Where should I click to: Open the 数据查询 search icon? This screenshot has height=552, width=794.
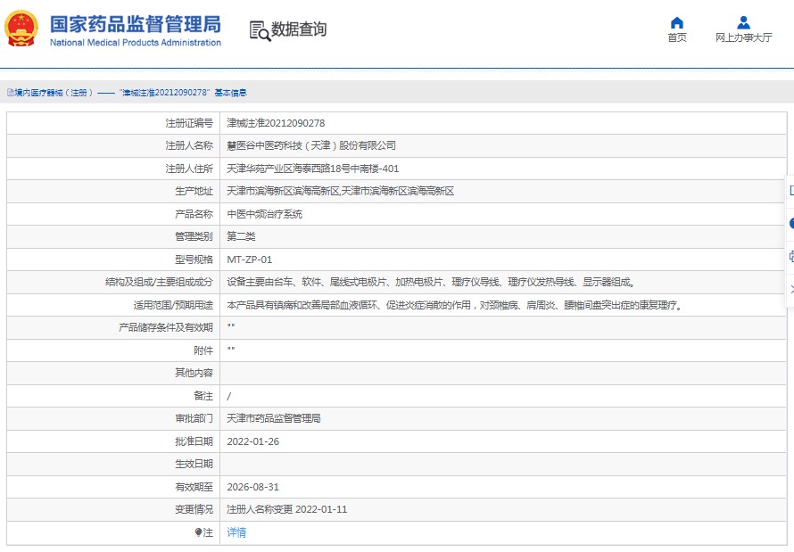260,30
